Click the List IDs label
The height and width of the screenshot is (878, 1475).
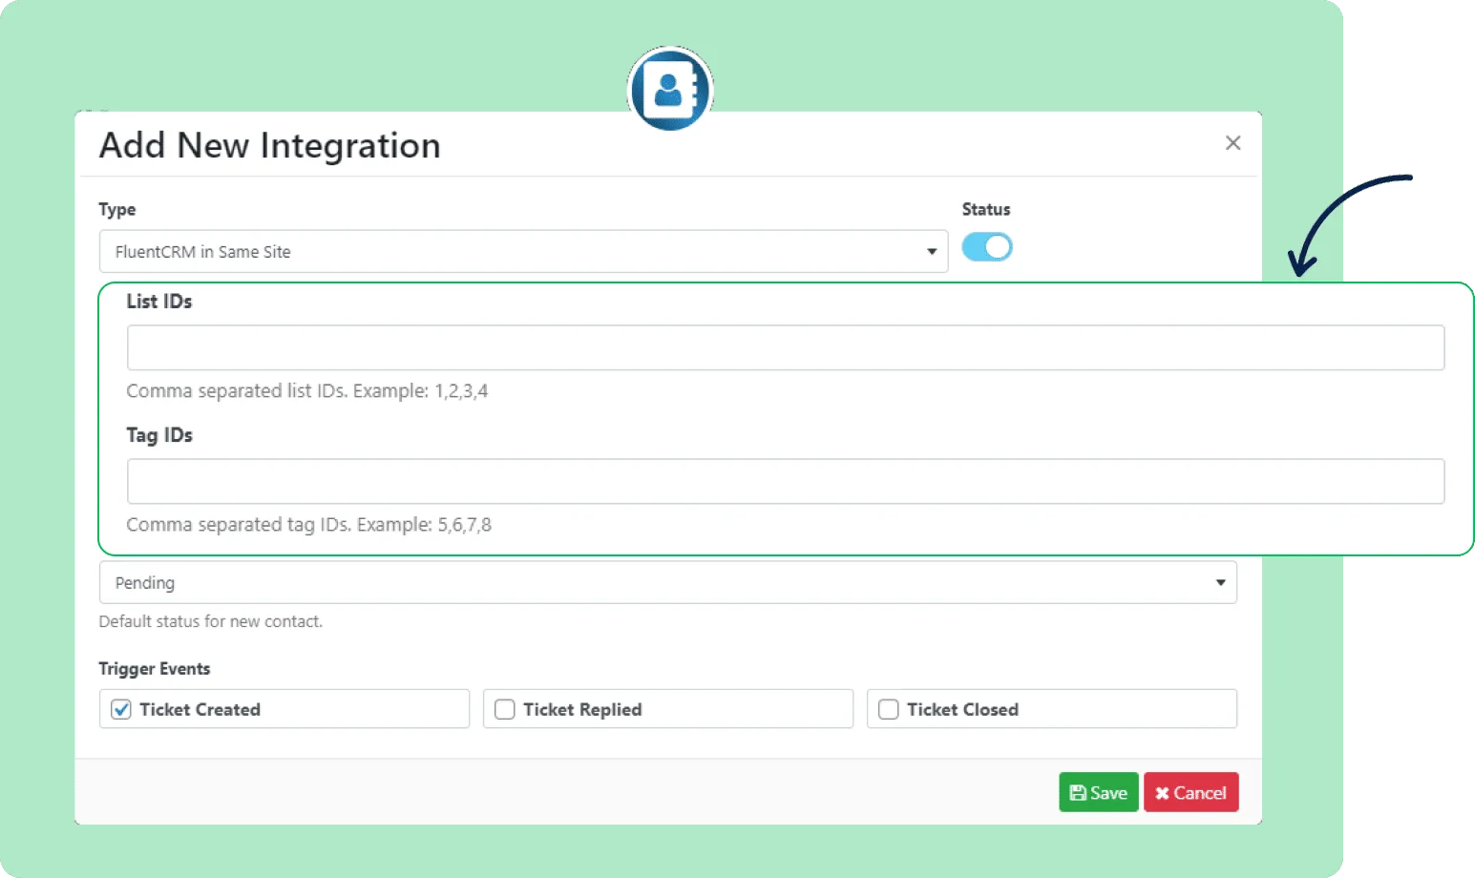[158, 301]
